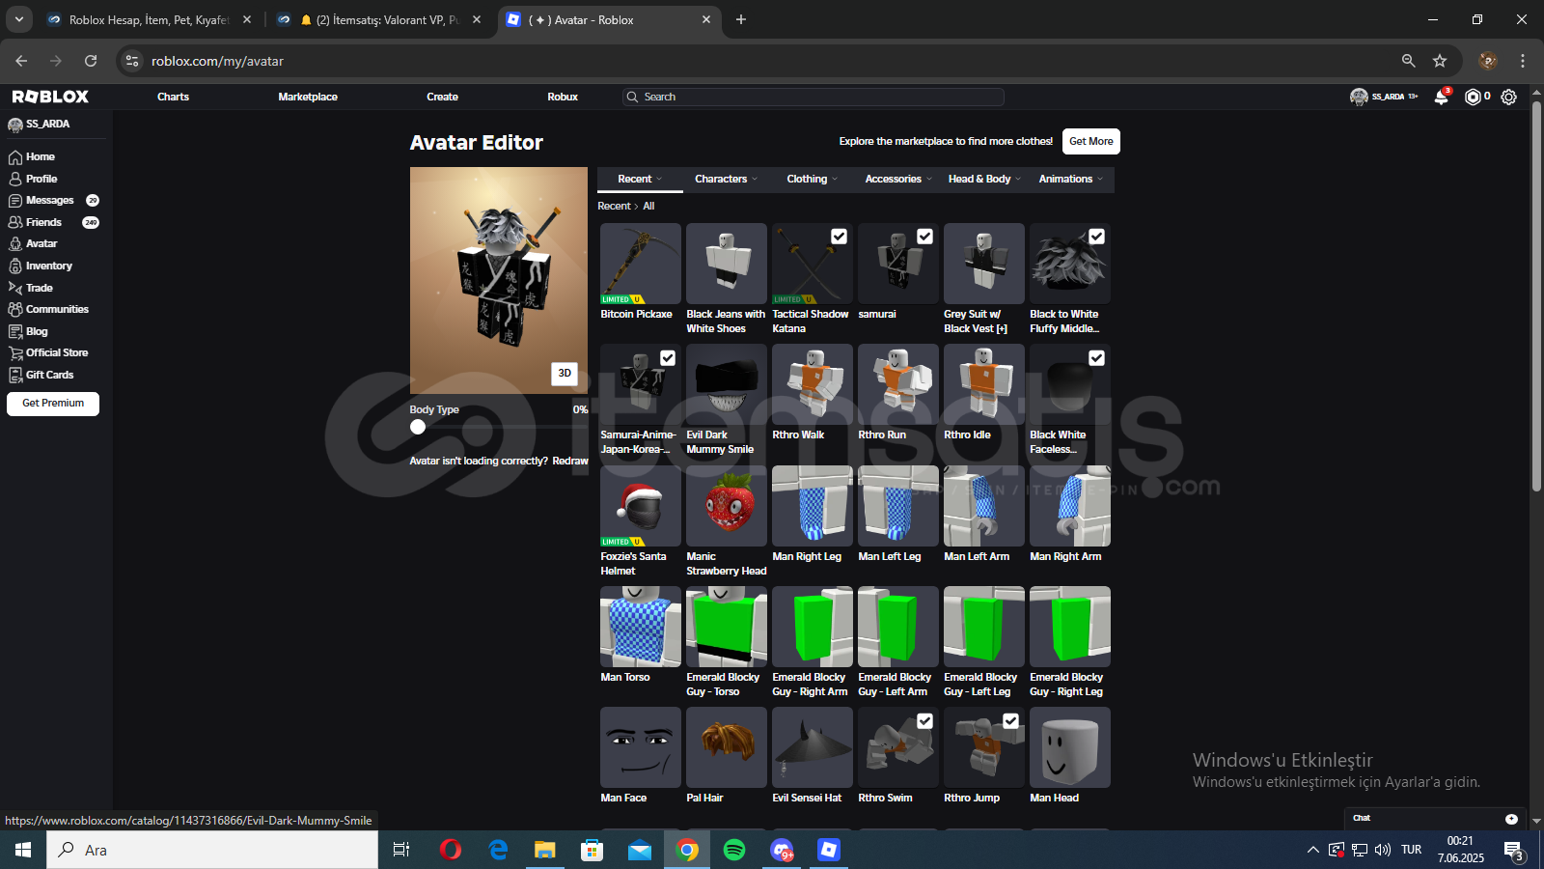Viewport: 1544px width, 869px height.
Task: Click the Recent breadcrumb link
Action: coord(614,206)
